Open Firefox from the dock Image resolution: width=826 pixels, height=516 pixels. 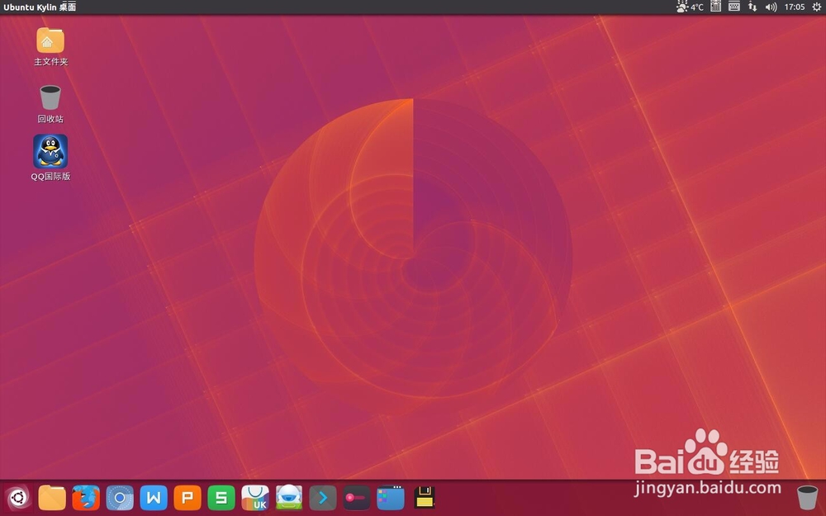pos(86,498)
